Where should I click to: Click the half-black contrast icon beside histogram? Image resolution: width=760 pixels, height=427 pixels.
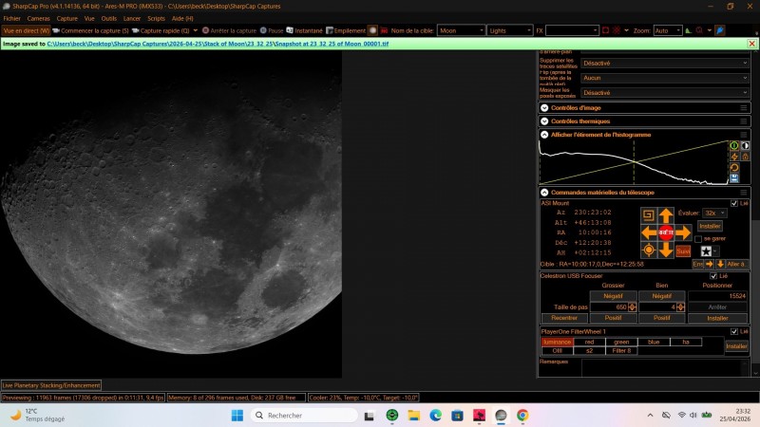pyautogui.click(x=746, y=145)
